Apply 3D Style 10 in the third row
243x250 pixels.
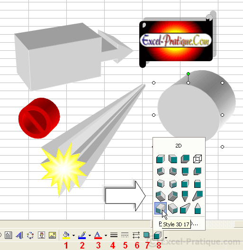(x=173, y=184)
